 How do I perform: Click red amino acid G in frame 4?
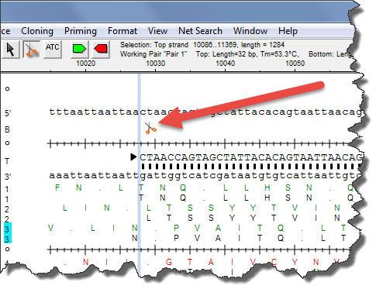click(x=169, y=262)
